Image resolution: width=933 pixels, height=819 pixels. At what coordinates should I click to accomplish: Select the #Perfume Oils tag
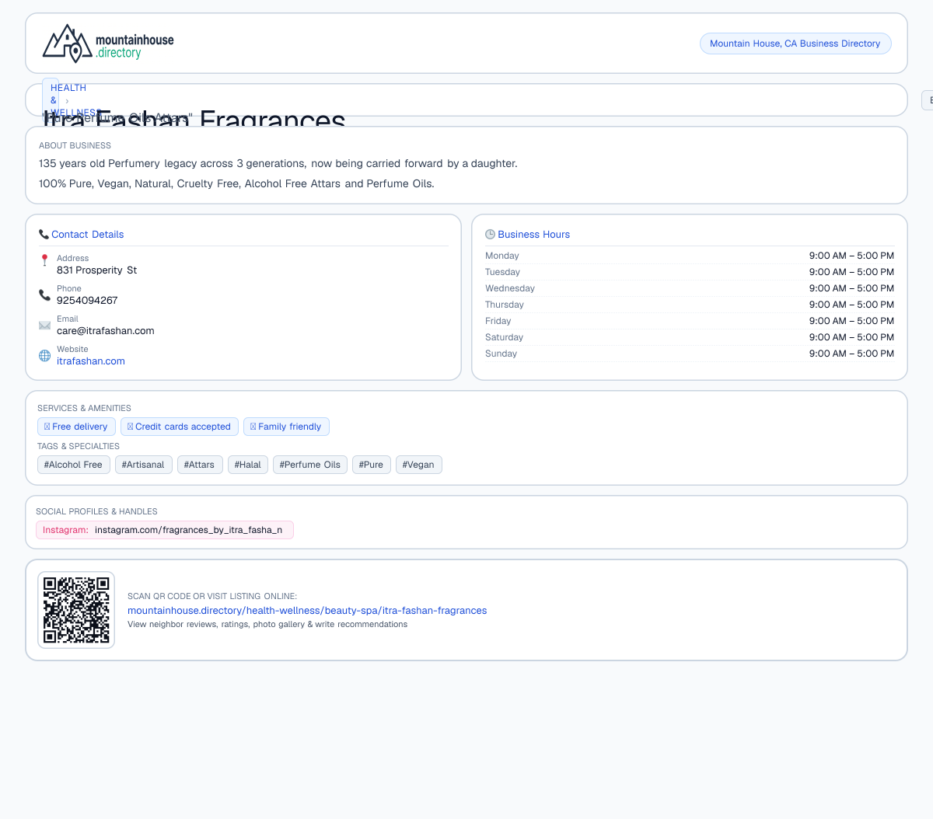pos(310,465)
